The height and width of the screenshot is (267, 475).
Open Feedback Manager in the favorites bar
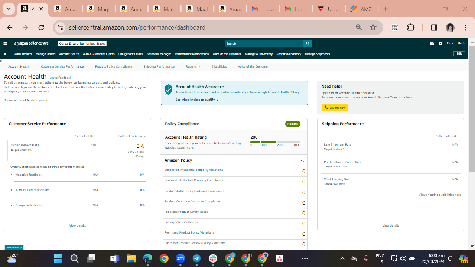[159, 54]
